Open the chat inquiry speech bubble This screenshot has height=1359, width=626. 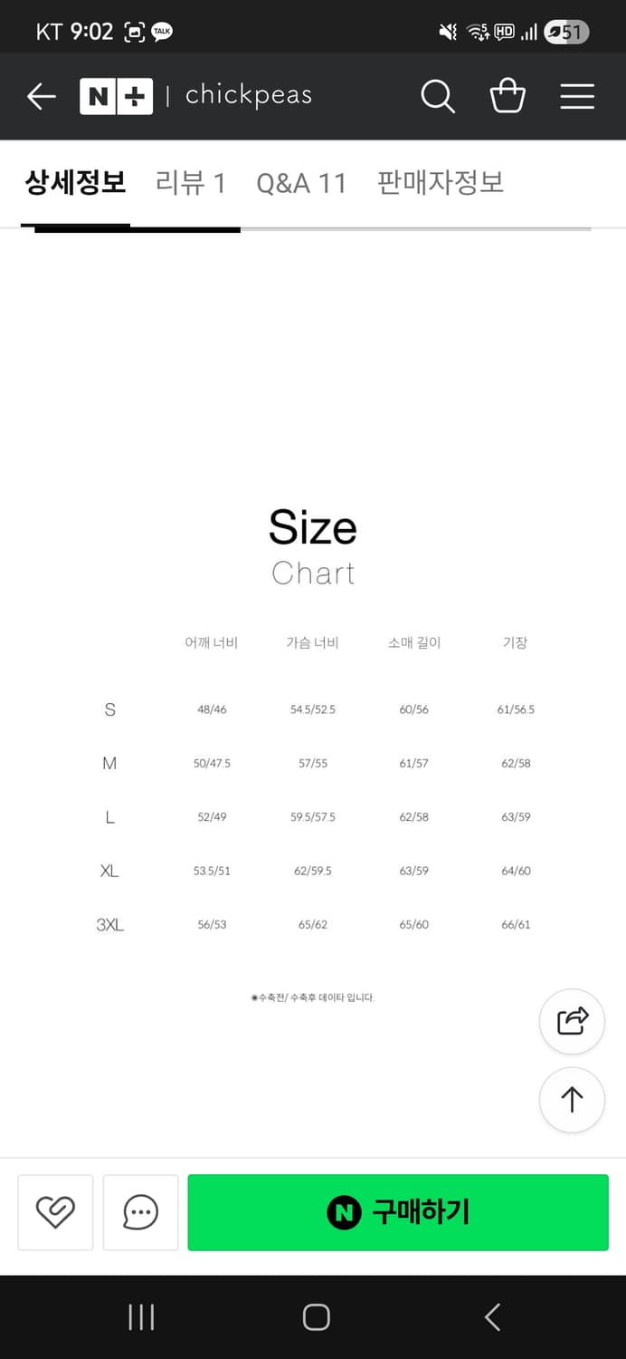(140, 1212)
